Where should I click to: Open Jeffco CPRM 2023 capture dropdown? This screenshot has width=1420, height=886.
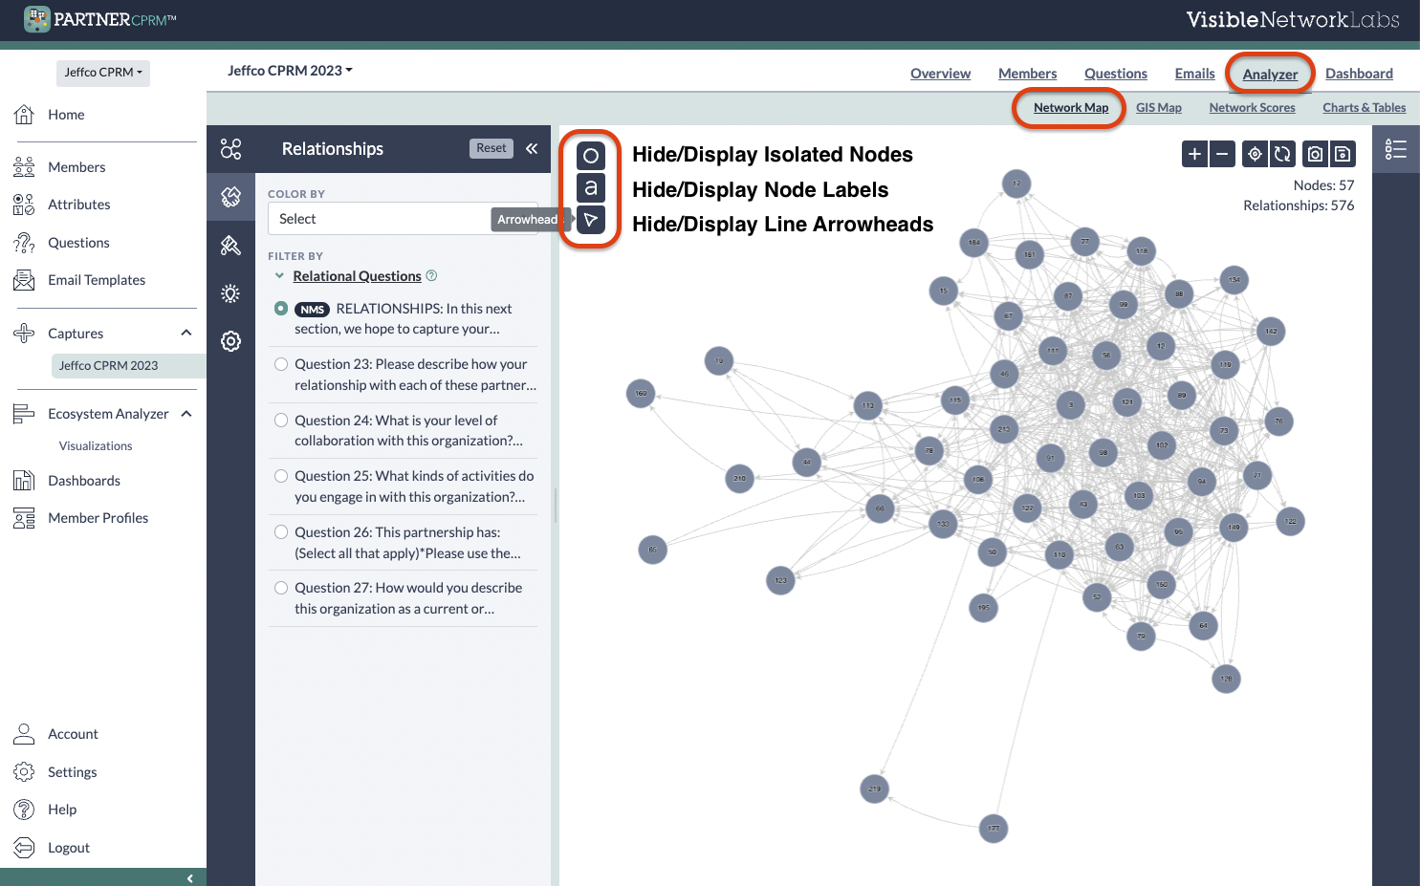click(290, 71)
